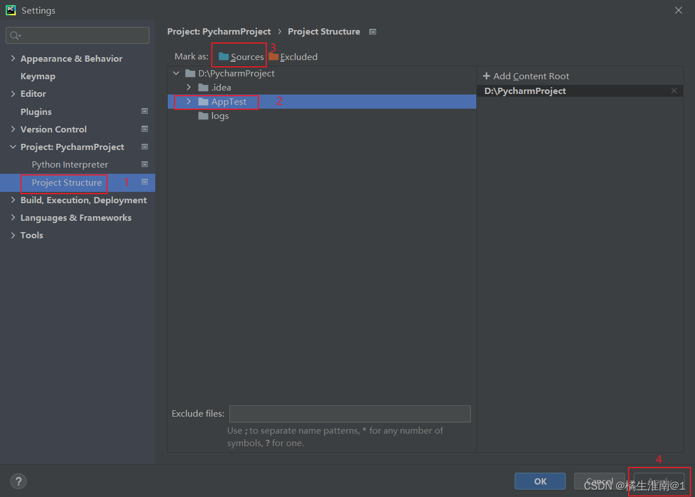Expand Appearance & Behavior section

[x=13, y=58]
